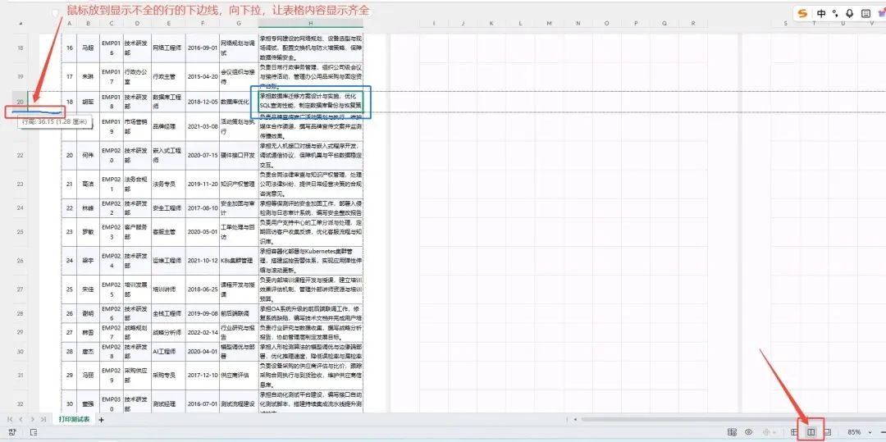Select row 23 header
Viewport: 886px width, 442px height.
[x=21, y=184]
